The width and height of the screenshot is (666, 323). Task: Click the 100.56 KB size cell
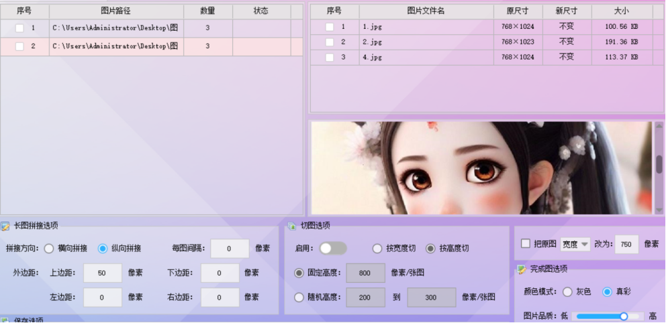click(x=622, y=27)
